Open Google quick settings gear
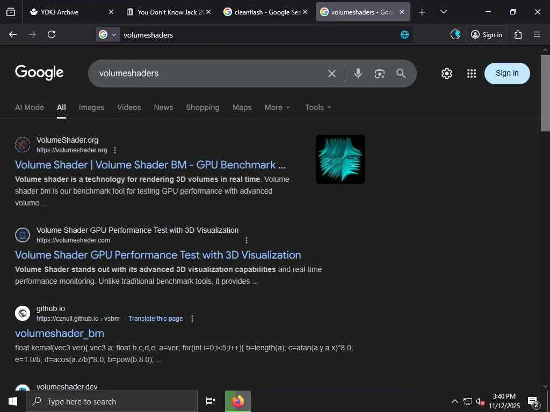The width and height of the screenshot is (550, 412). pos(446,73)
